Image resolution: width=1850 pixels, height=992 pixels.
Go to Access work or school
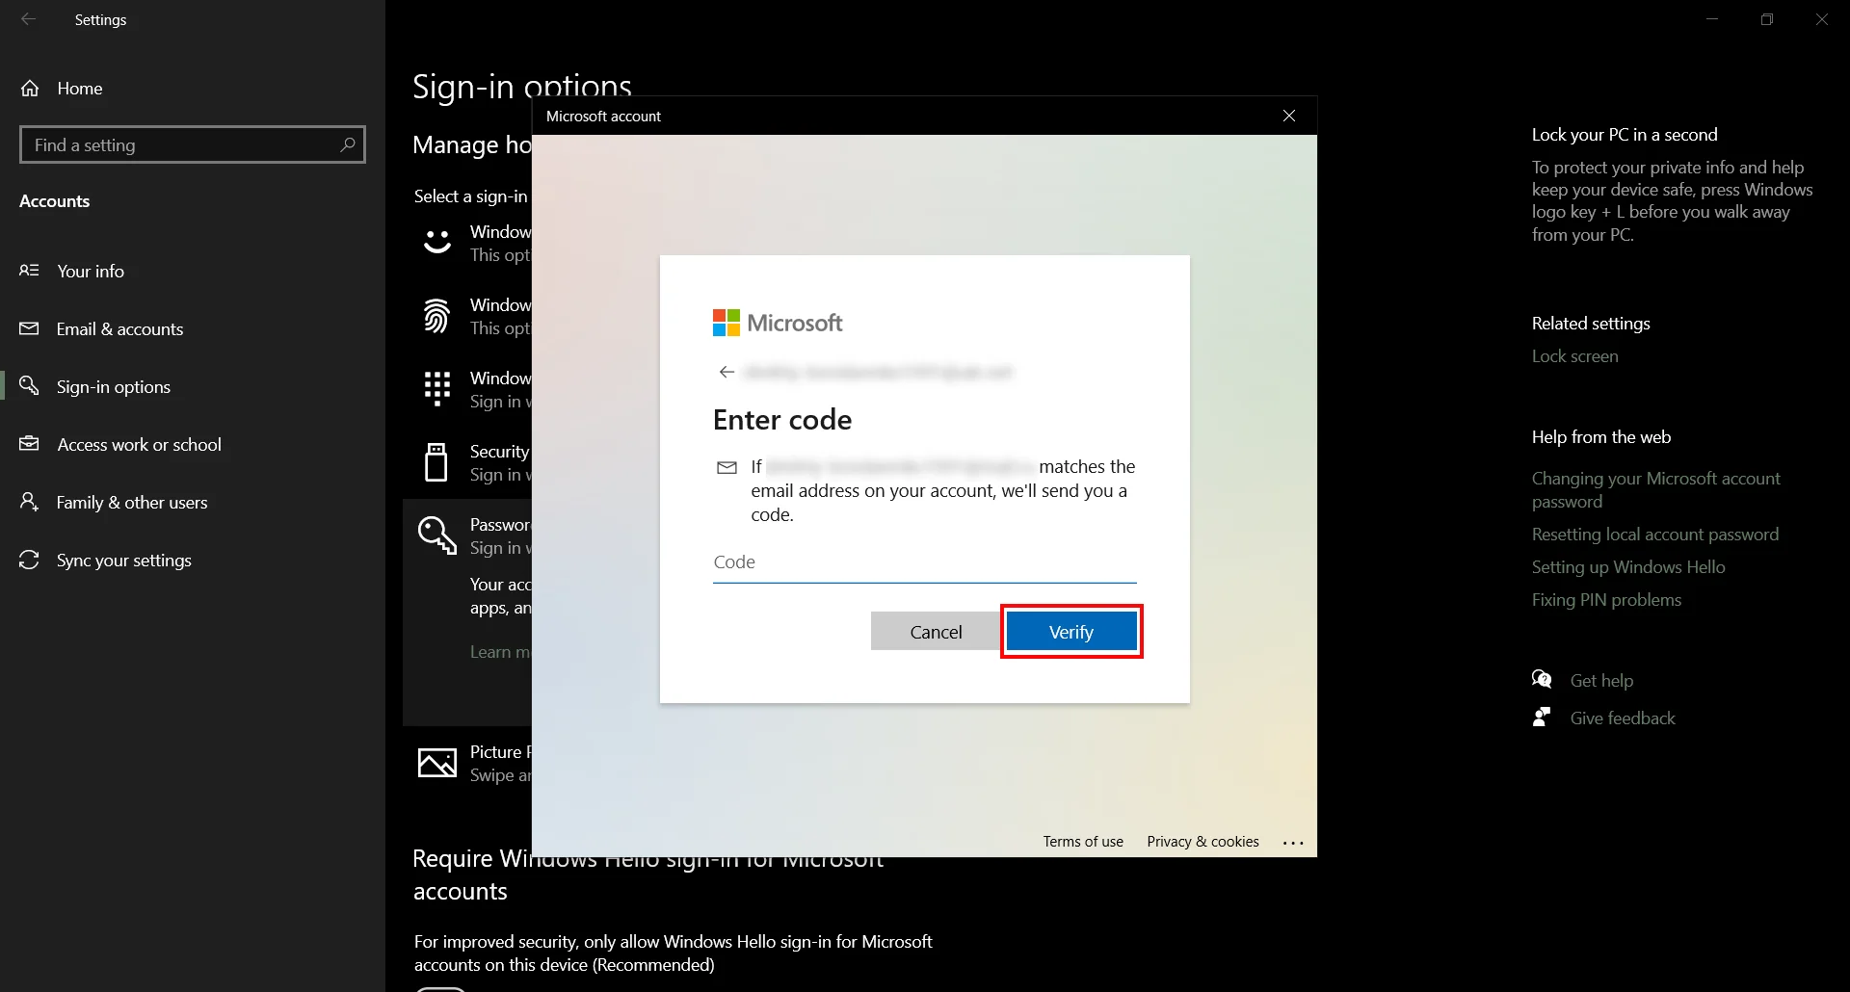139,445
